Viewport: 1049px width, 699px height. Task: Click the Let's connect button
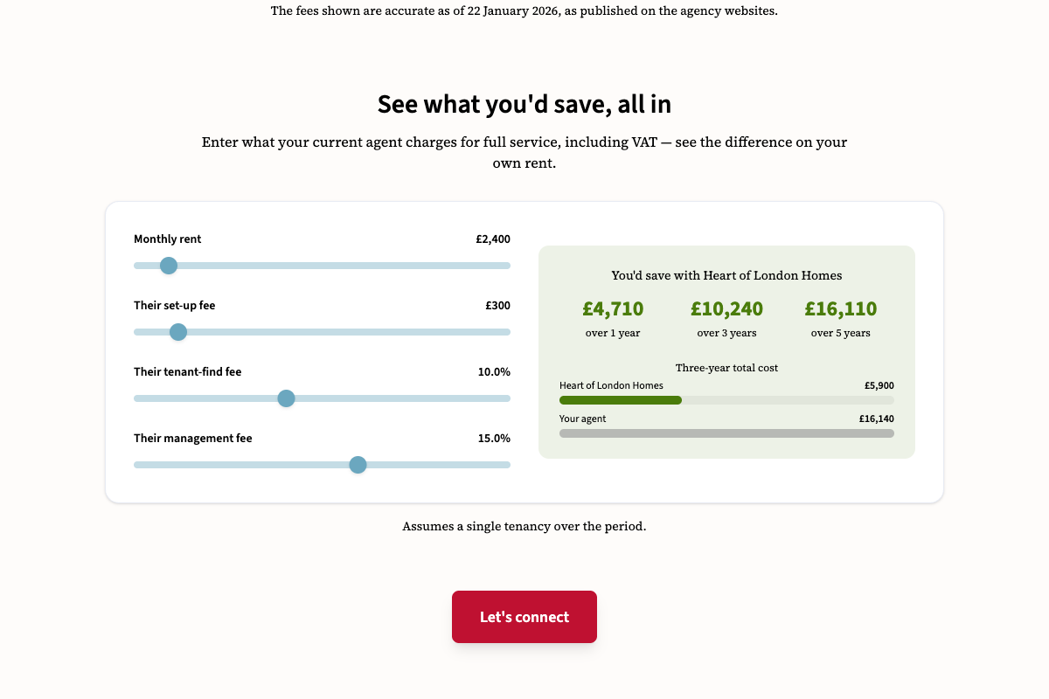coord(524,617)
